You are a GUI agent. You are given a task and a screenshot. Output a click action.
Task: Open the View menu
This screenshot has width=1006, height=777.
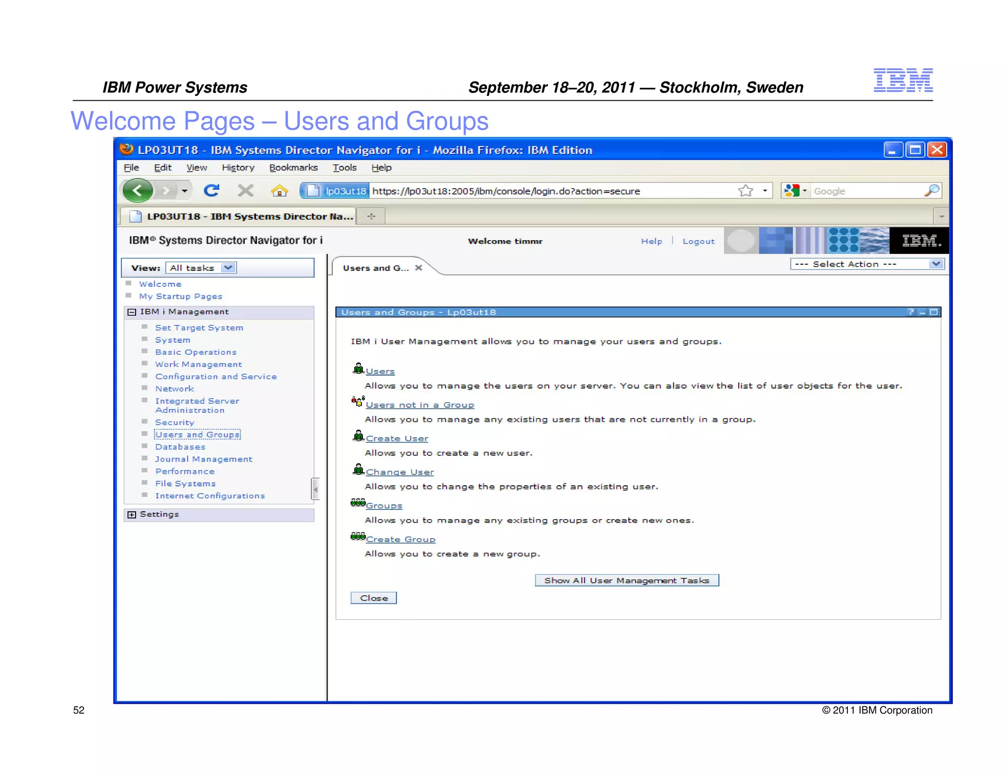196,167
